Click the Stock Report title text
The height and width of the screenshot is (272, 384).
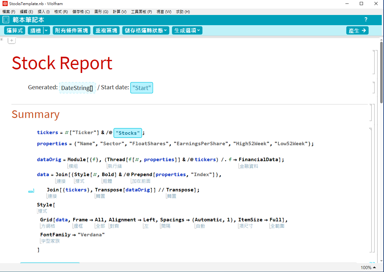(62, 63)
